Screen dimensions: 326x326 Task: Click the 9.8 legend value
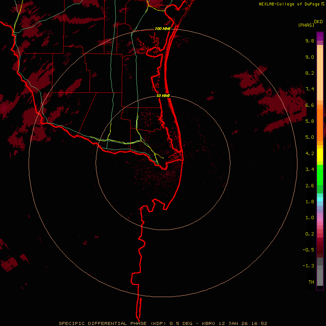point(310,41)
